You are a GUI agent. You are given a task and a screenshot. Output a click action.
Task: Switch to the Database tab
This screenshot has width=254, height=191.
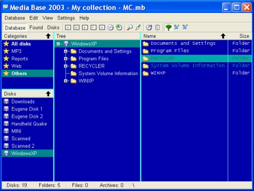(x=15, y=28)
